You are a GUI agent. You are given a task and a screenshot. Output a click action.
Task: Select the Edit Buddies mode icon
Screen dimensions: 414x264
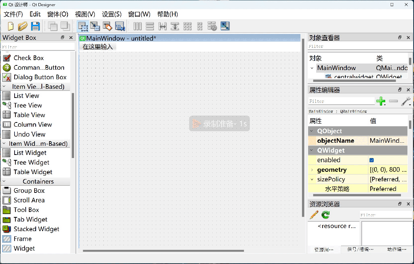click(107, 26)
